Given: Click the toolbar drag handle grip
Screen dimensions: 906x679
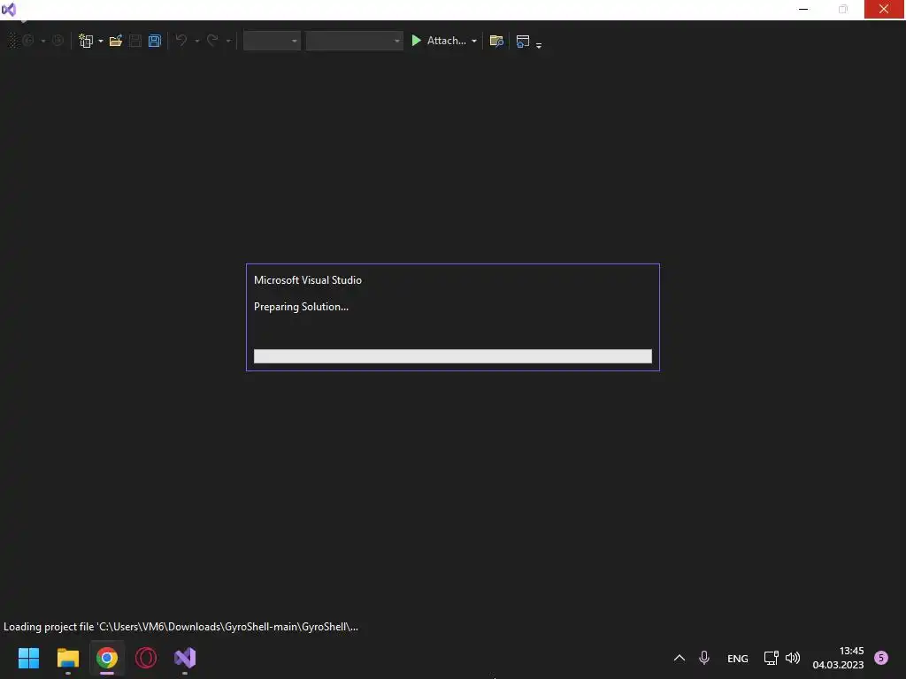Looking at the screenshot, I should [12, 41].
